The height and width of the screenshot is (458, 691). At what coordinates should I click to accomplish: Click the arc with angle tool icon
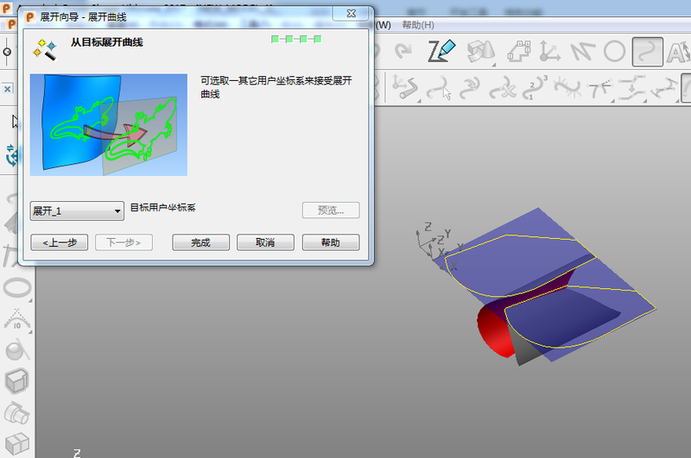16,319
